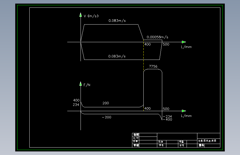Viewport: 240px width, 155px height.
Task: Click the green arrowhead on the V axis
Action: [x=81, y=15]
